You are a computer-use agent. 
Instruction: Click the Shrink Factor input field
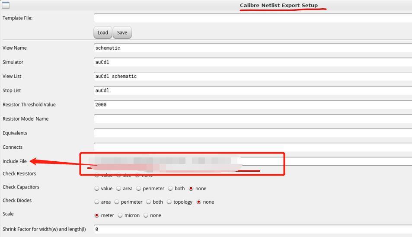coord(252,229)
